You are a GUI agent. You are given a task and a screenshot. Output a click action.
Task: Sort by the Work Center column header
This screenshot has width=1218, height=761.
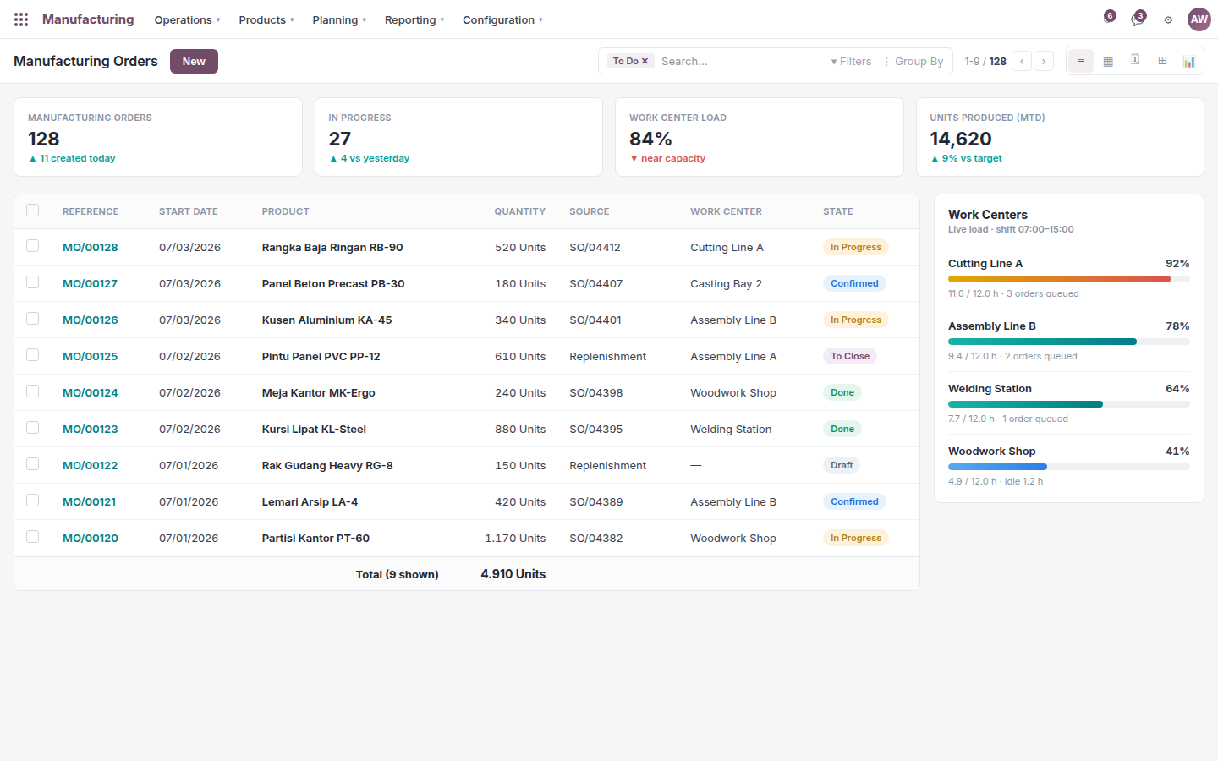726,211
